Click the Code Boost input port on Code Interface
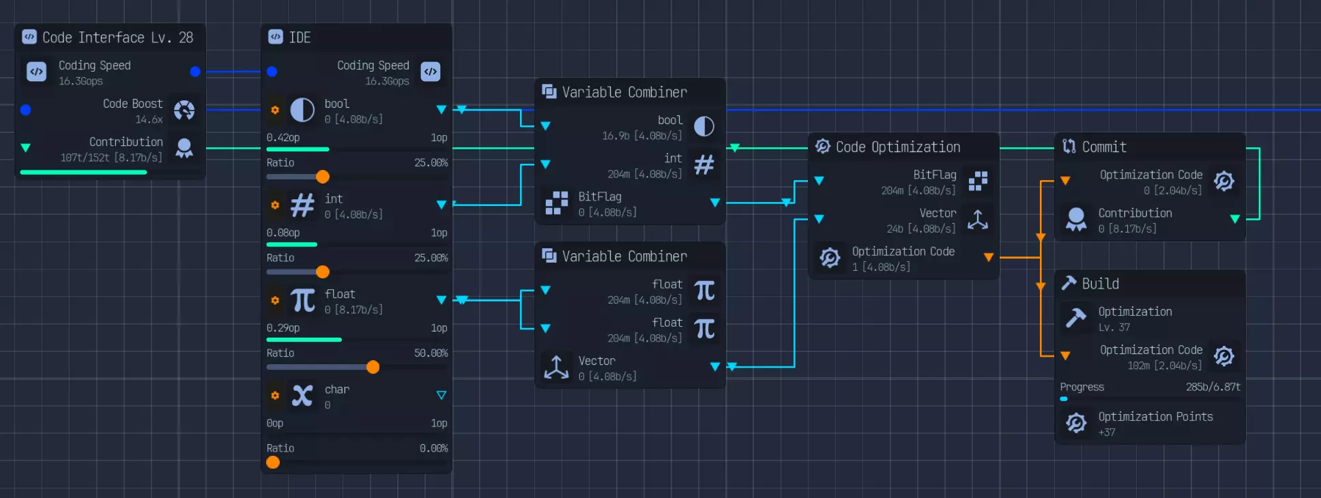Screen dimensions: 1321x498 pos(26,110)
